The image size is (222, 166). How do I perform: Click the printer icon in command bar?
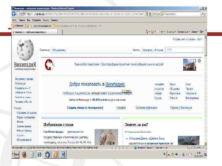(x=162, y=32)
